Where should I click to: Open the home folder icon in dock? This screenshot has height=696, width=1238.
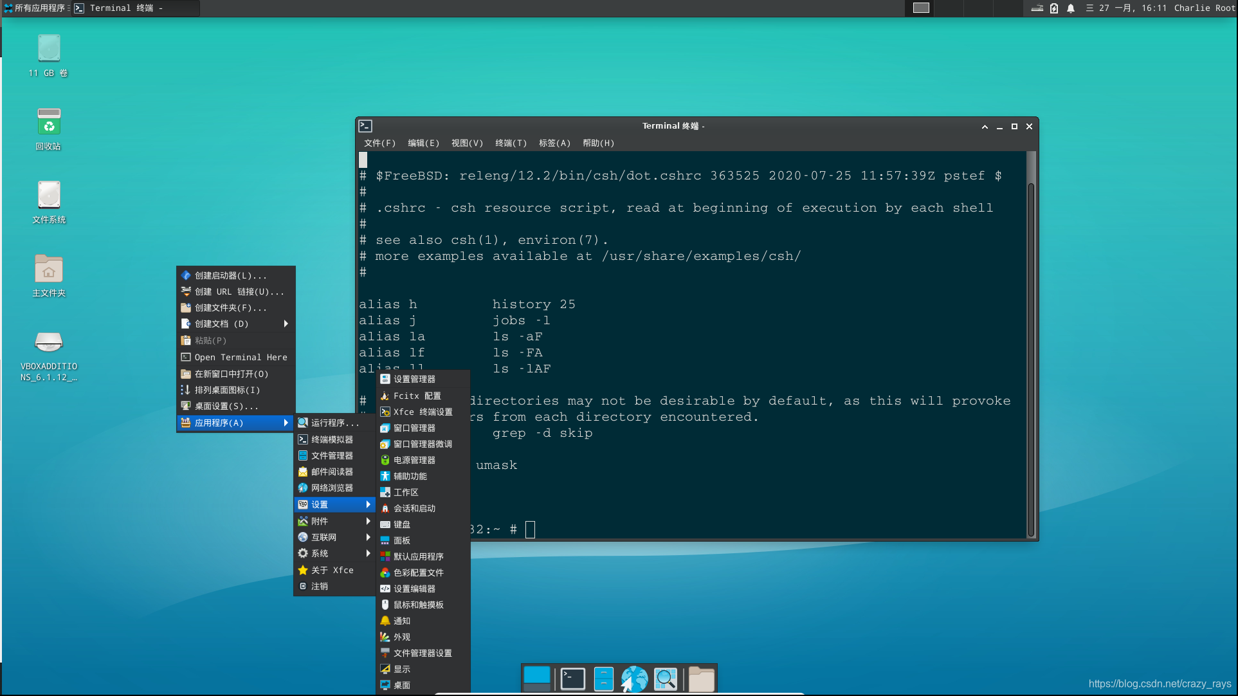click(702, 679)
